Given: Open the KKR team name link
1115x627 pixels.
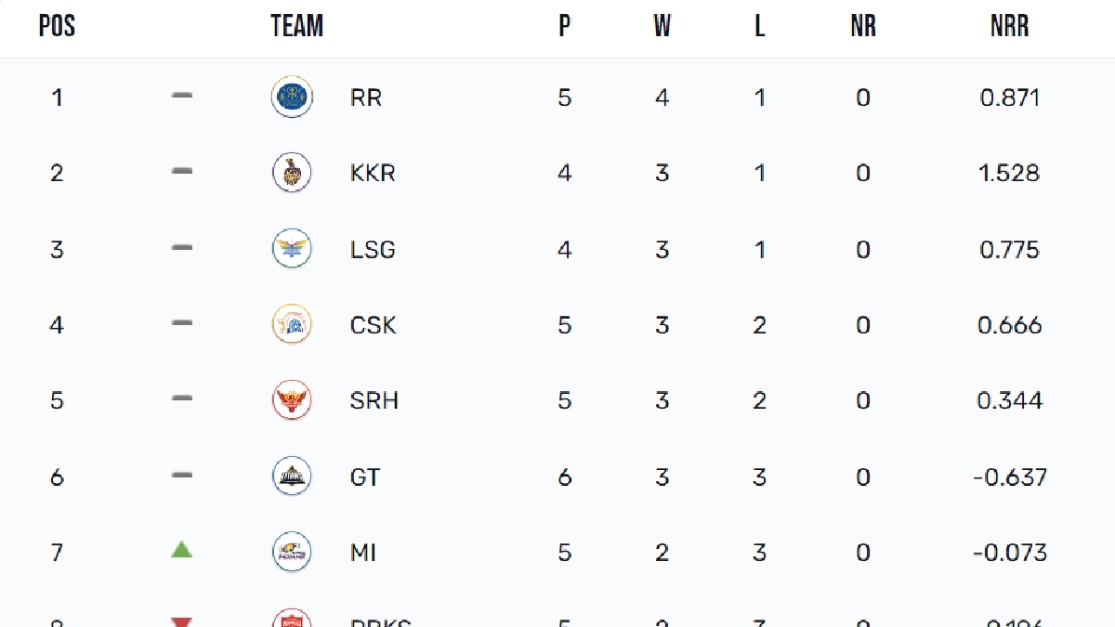Looking at the screenshot, I should tap(373, 174).
